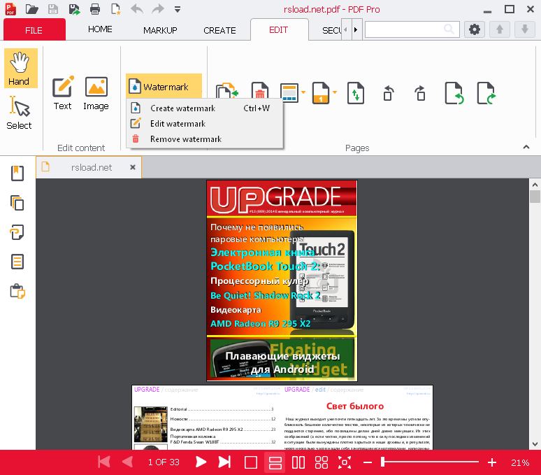Click the vertical scrollbar down arrow
Viewport: 541px width, 475px height.
(535, 444)
